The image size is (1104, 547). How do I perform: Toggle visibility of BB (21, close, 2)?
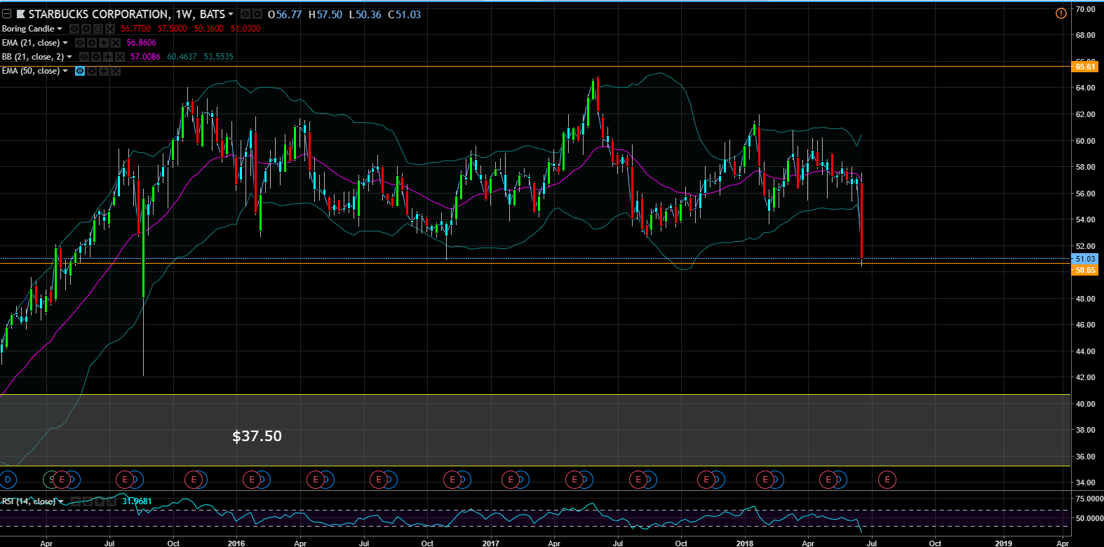coord(84,57)
